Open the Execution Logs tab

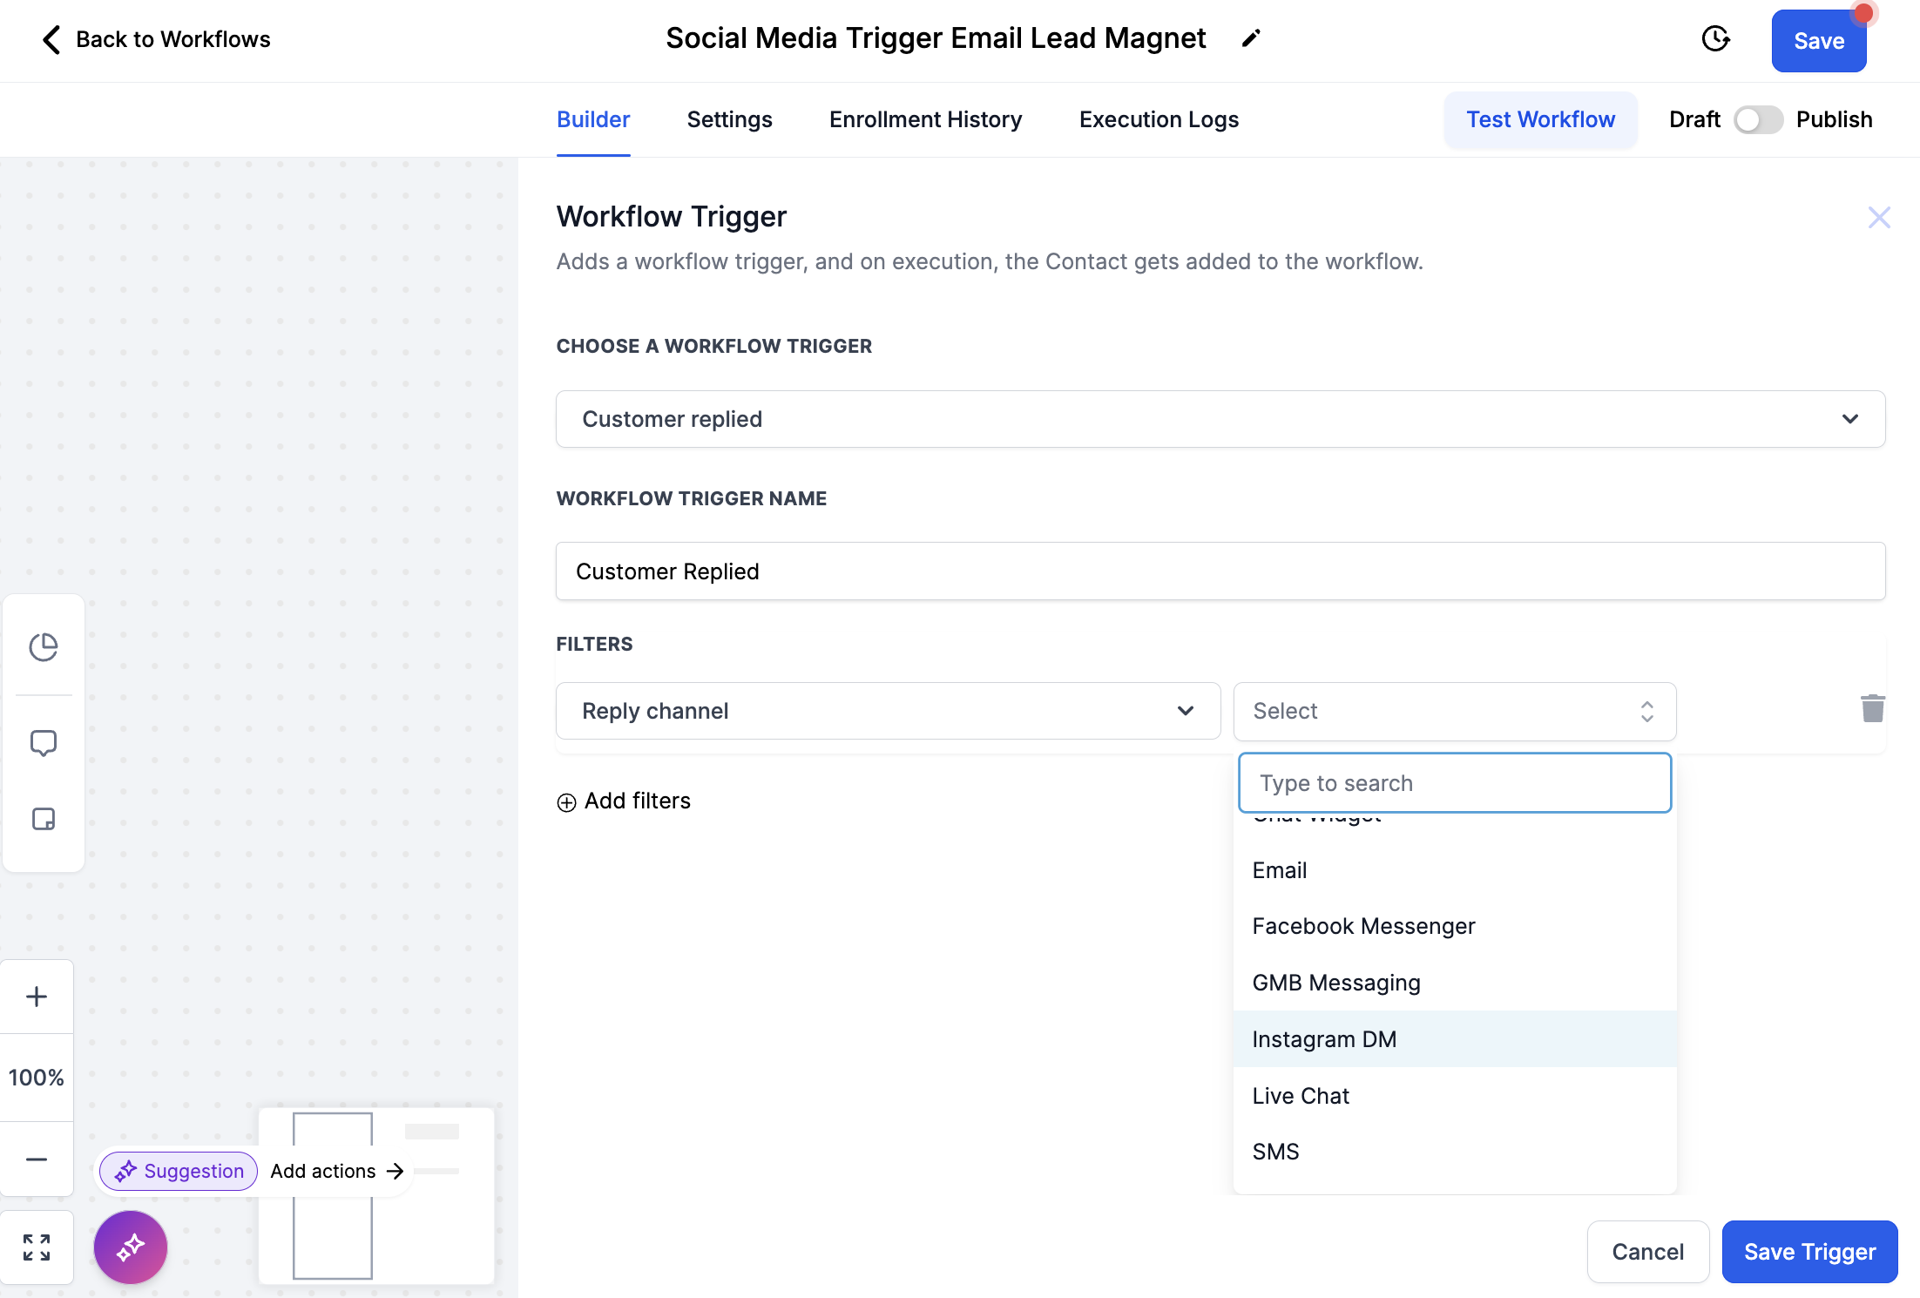[1159, 119]
